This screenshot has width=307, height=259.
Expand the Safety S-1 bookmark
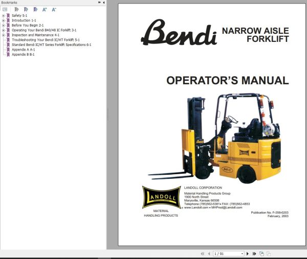(4, 15)
